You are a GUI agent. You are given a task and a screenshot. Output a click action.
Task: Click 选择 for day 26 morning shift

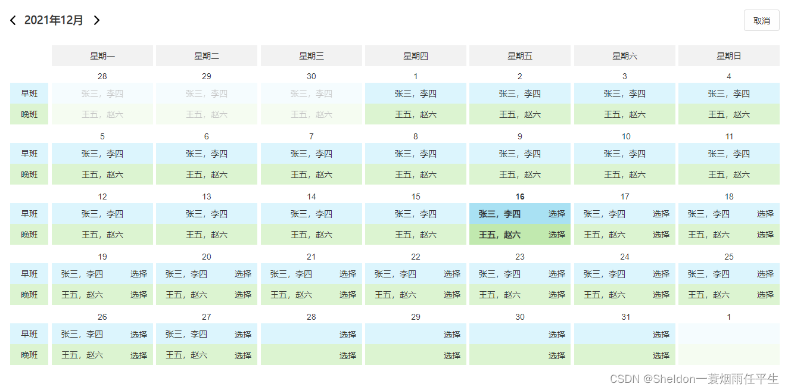(139, 335)
